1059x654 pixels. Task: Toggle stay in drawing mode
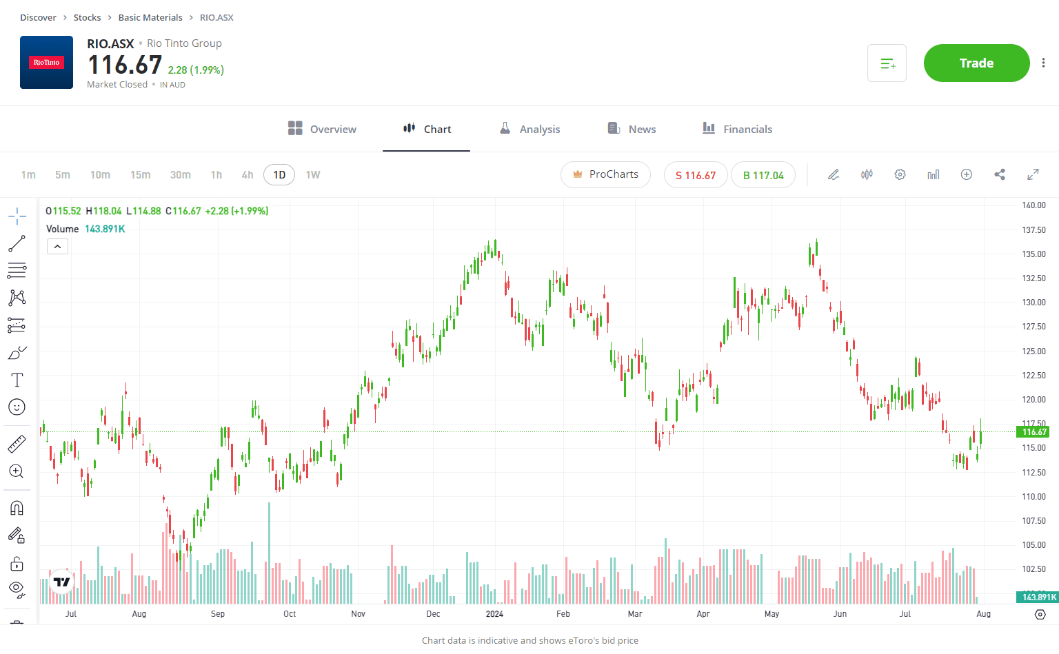click(x=17, y=535)
